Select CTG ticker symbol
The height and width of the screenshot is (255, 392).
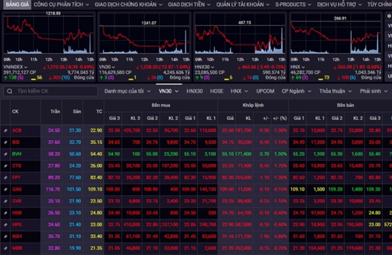[17, 166]
